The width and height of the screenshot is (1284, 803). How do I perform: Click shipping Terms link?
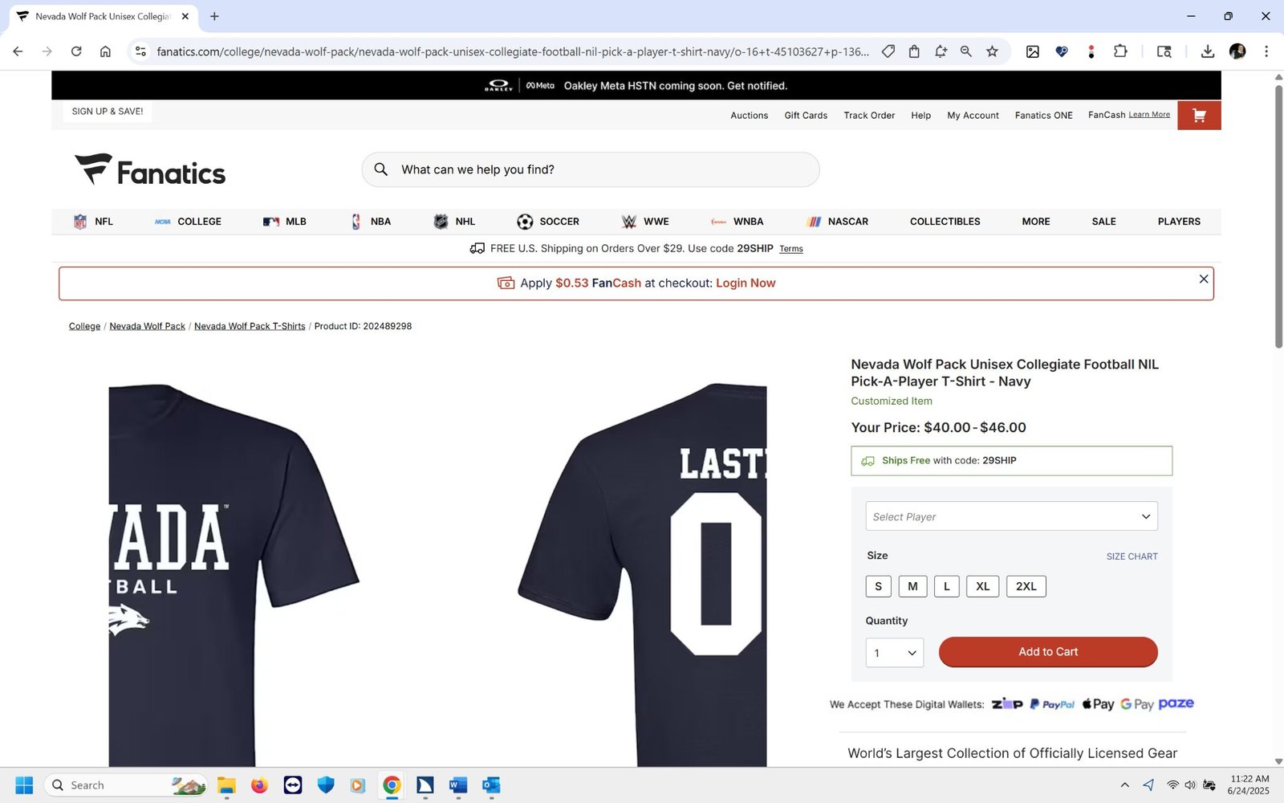(x=791, y=249)
